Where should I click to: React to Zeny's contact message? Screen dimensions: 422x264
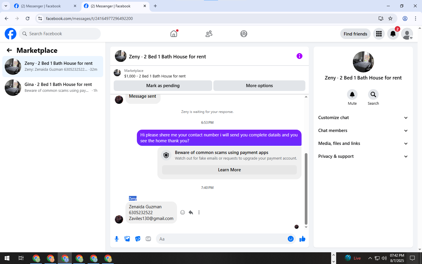pos(183,212)
